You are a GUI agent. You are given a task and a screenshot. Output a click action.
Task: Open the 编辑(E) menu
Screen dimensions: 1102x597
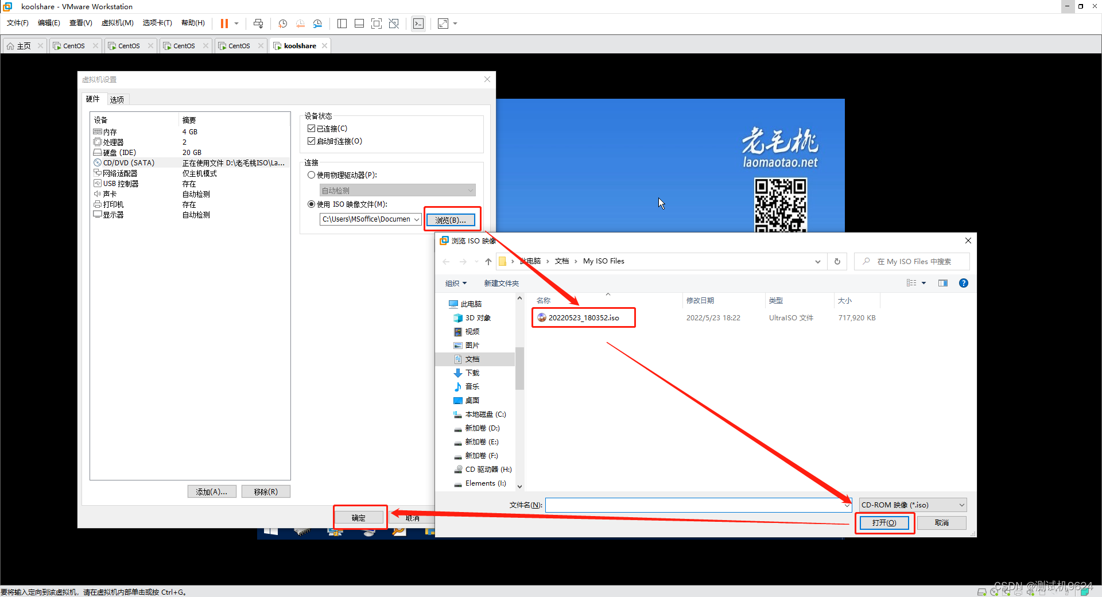tap(49, 23)
